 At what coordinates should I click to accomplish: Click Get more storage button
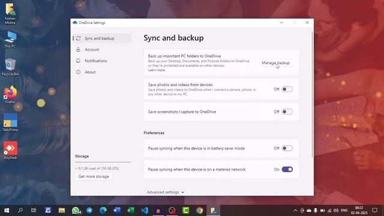pyautogui.click(x=94, y=176)
